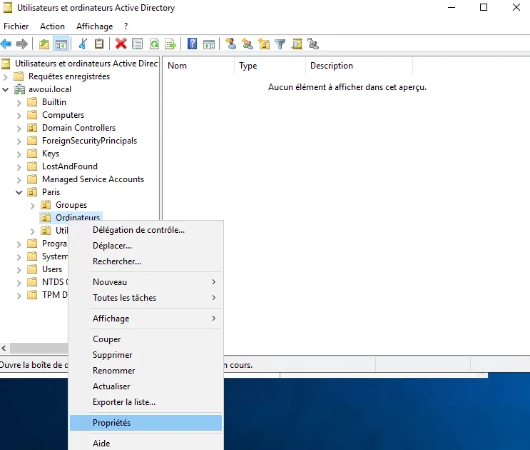Click the awoui.local domain icon

pyautogui.click(x=19, y=89)
